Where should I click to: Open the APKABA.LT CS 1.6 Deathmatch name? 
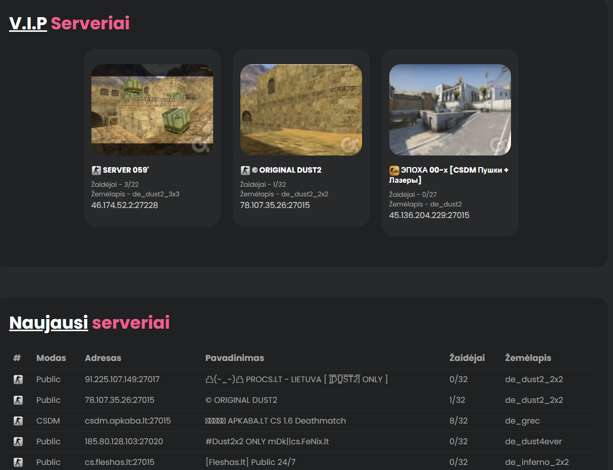[276, 421]
